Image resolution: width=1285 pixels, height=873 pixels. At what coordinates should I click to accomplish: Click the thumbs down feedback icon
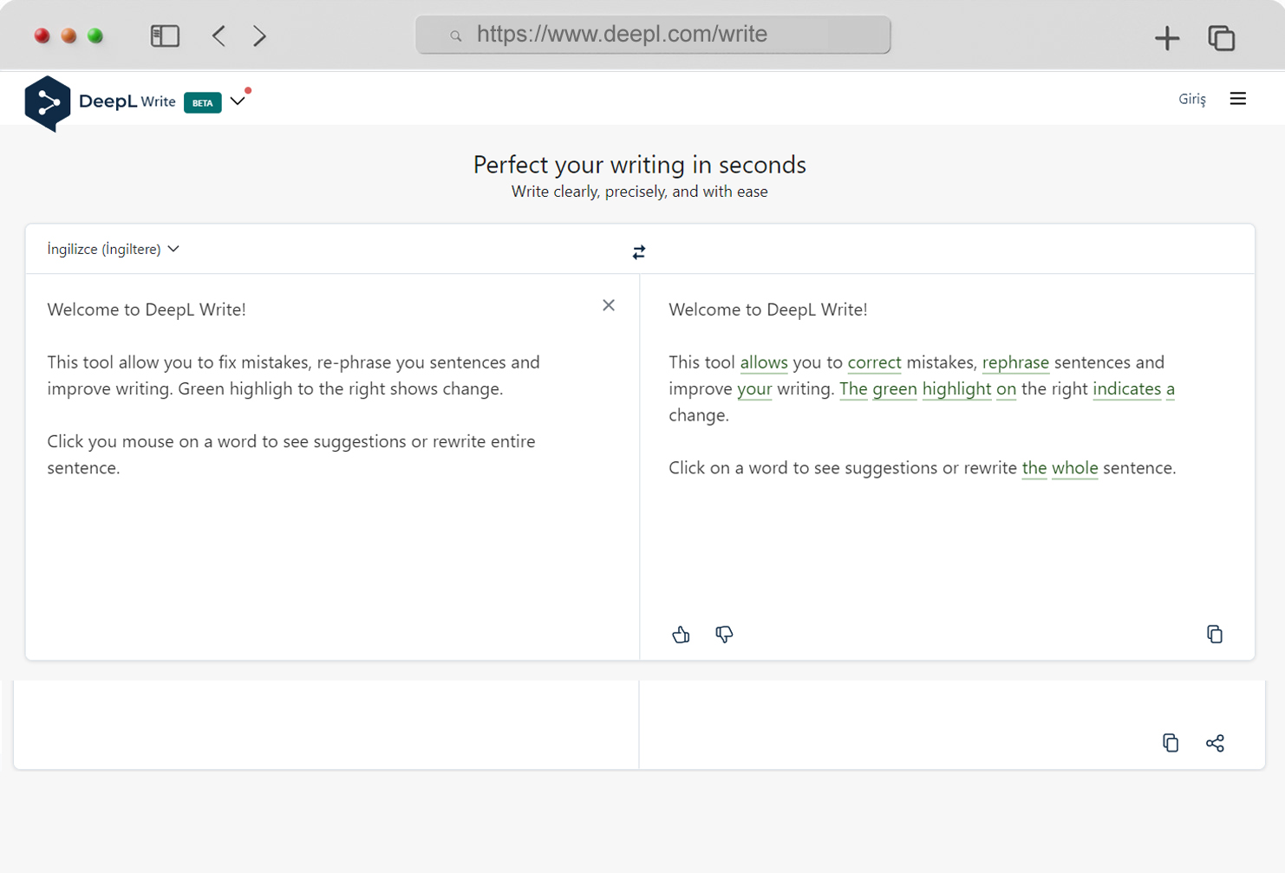(724, 635)
